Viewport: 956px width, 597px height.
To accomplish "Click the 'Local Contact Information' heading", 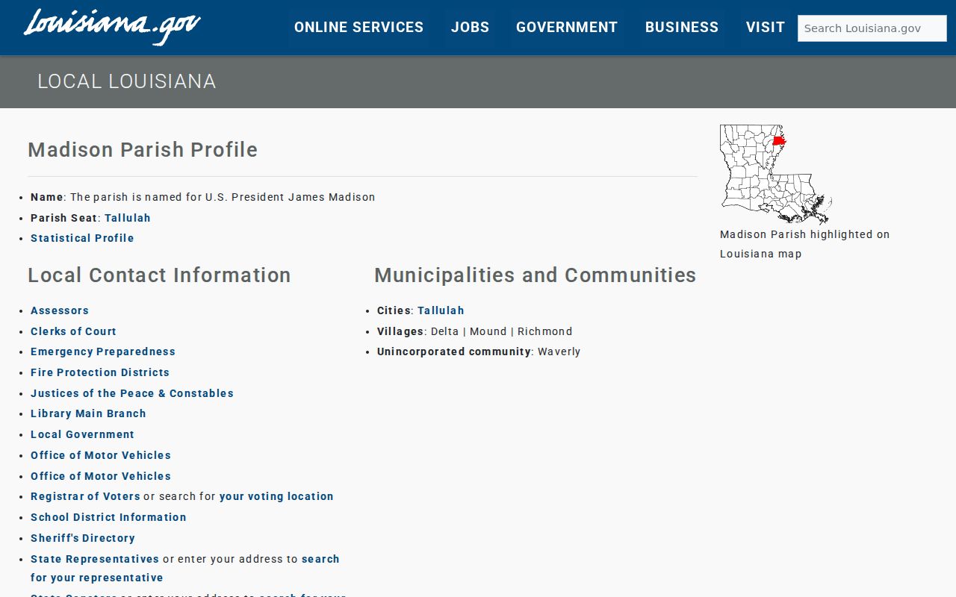I will tap(159, 275).
